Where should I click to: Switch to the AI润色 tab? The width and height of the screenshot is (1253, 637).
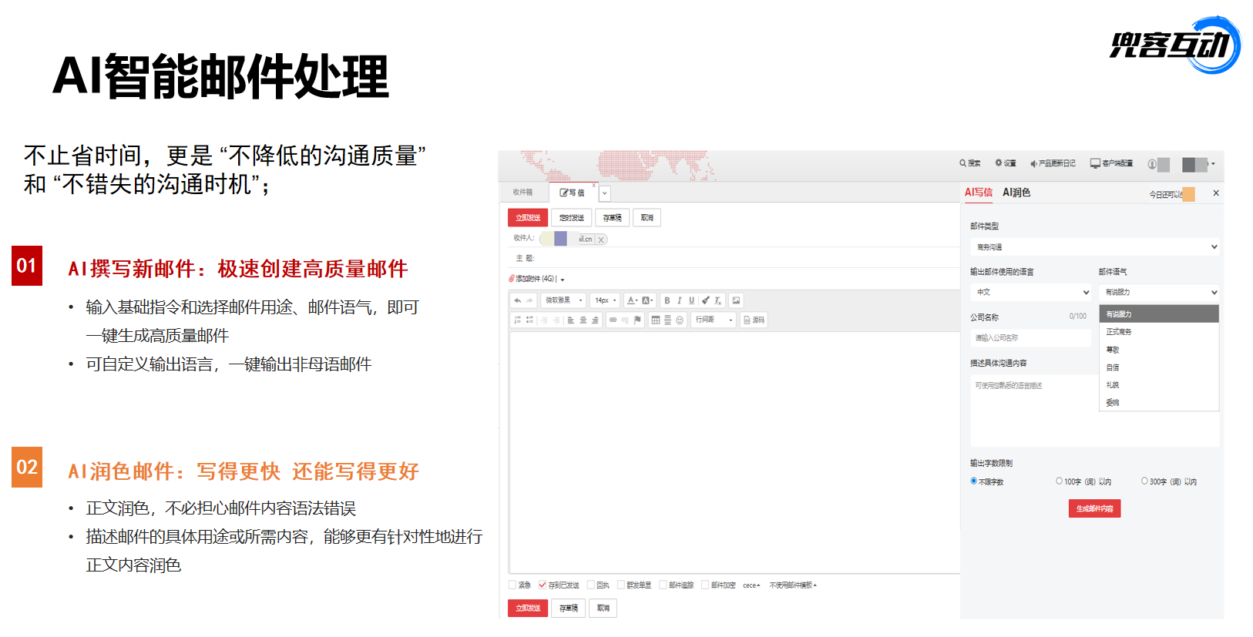[x=1016, y=193]
